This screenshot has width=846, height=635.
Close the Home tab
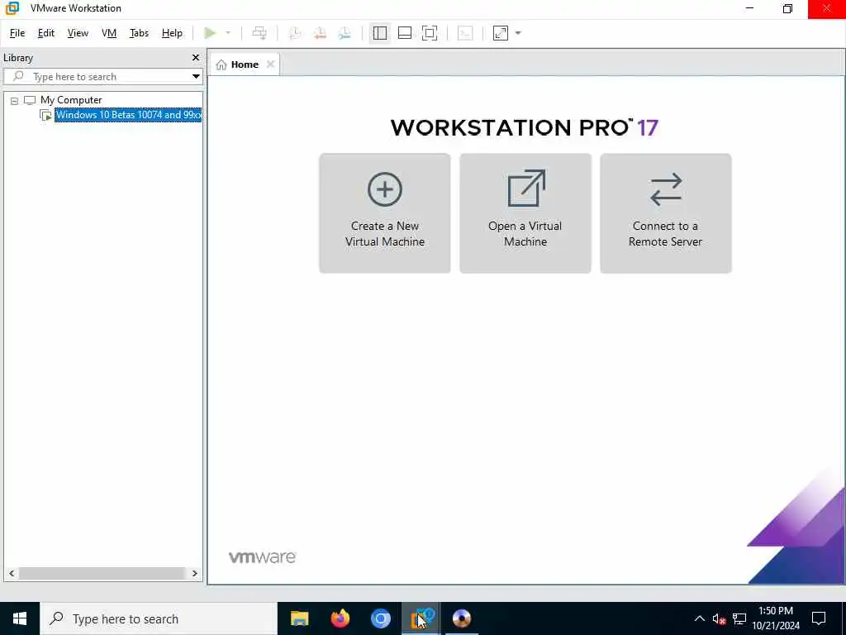[x=270, y=64]
